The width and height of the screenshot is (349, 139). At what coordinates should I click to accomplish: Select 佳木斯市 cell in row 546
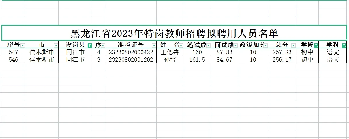tap(42, 59)
